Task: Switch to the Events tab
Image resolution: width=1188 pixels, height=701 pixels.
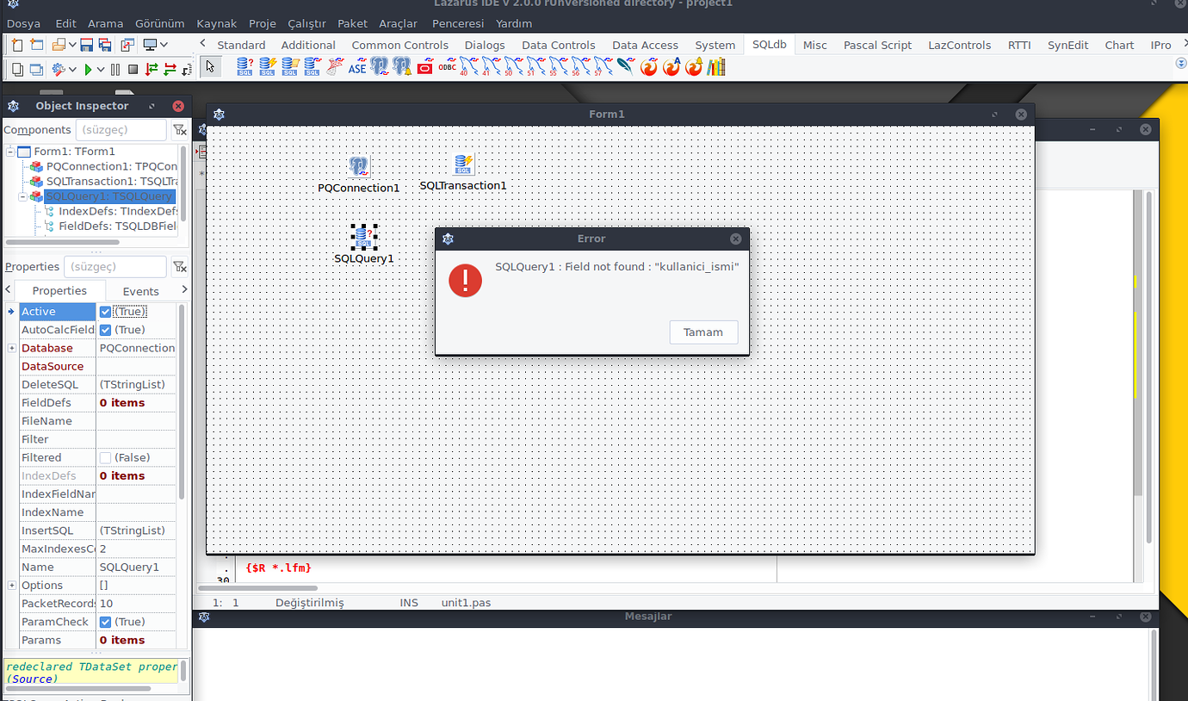Action: (140, 291)
